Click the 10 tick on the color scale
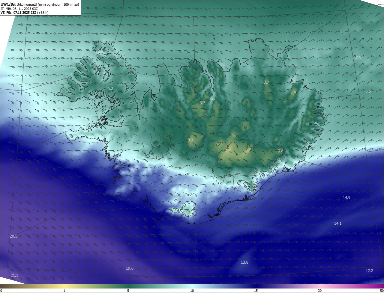This screenshot has width=384, height=293. pyautogui.click(x=192, y=291)
